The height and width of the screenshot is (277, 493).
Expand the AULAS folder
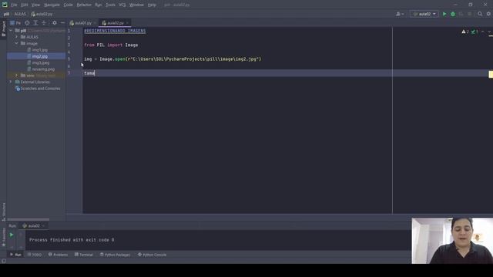(x=17, y=37)
